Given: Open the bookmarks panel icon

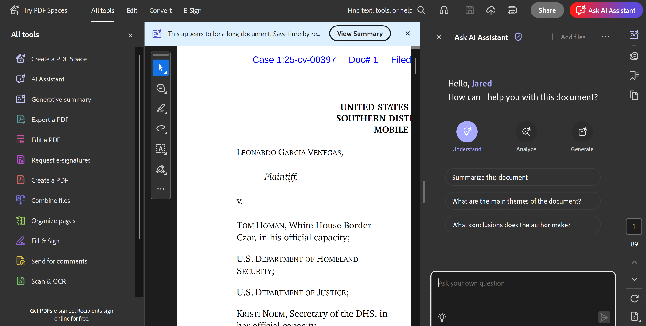Looking at the screenshot, I should (x=634, y=76).
